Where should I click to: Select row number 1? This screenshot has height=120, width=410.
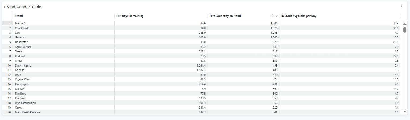[7, 24]
